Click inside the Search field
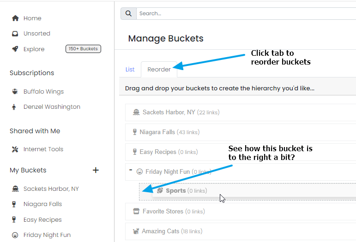 click(x=246, y=13)
